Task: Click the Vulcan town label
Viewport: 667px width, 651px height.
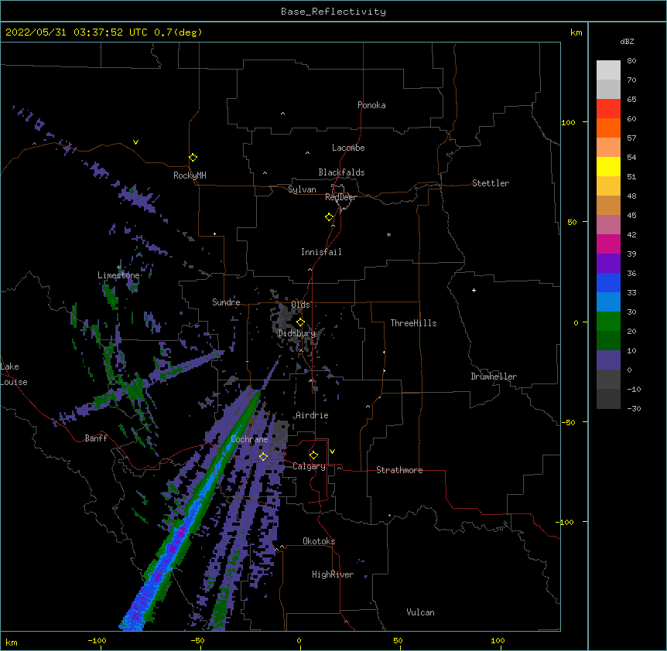Action: (420, 612)
